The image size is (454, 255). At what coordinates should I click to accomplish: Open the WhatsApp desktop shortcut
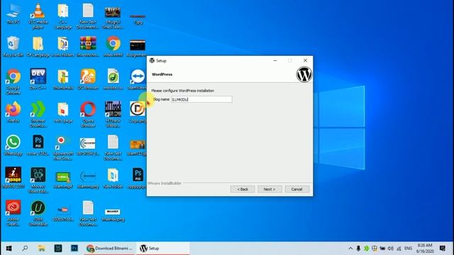[13, 144]
